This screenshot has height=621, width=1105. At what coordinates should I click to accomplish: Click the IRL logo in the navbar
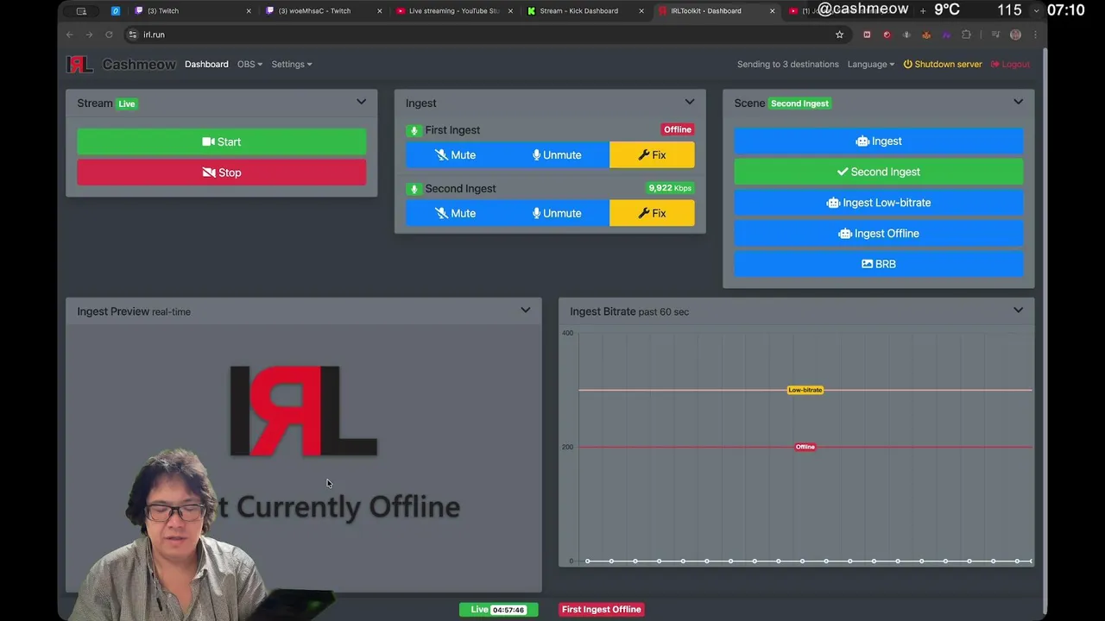click(79, 65)
